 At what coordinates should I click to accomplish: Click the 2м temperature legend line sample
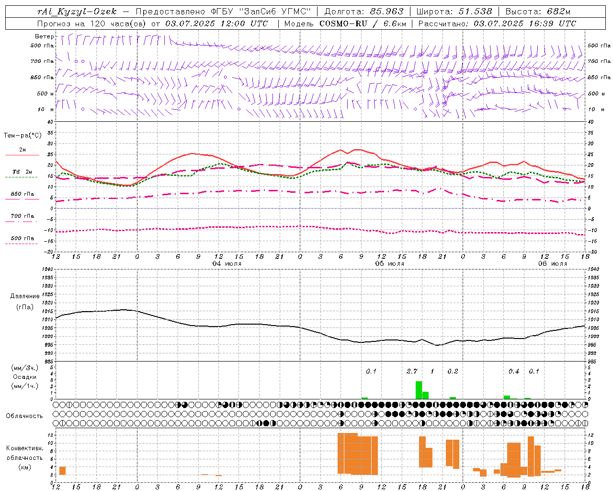pyautogui.click(x=22, y=155)
